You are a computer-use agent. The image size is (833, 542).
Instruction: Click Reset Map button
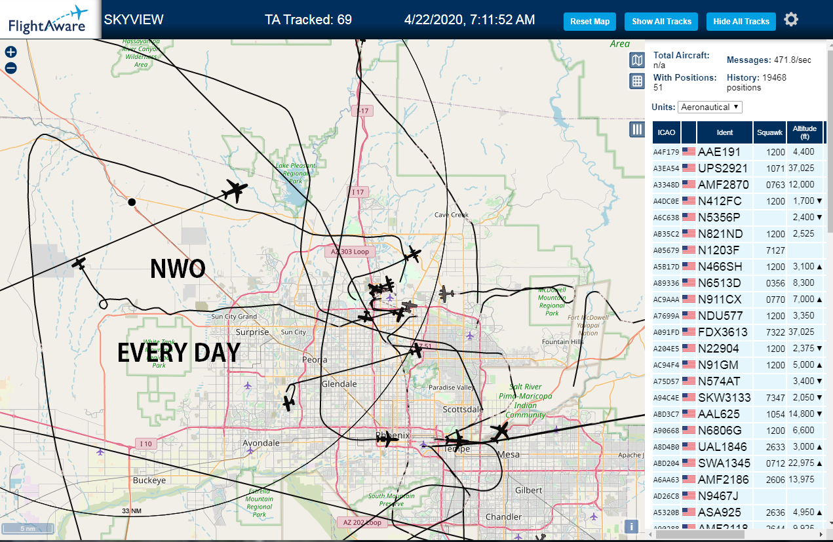590,22
